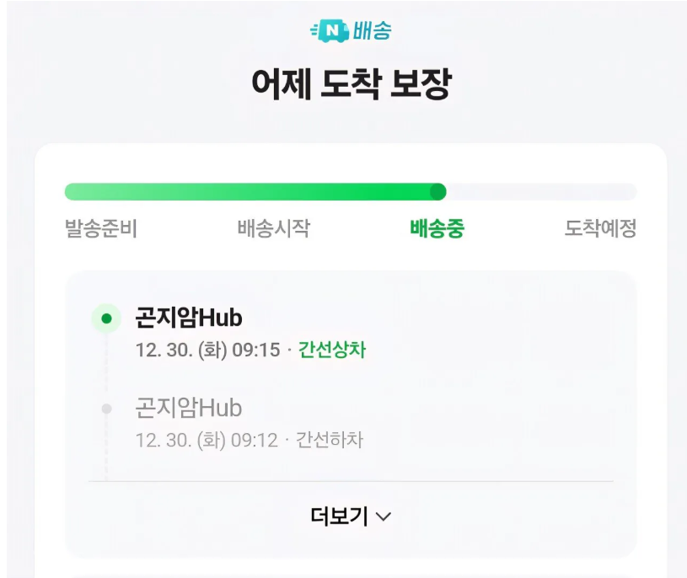This screenshot has height=578, width=687.
Task: Select the 도착예정 step label
Action: coord(600,228)
